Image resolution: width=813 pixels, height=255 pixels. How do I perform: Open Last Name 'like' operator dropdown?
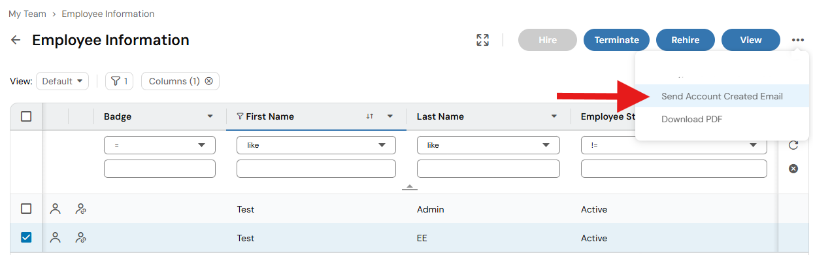tap(488, 145)
